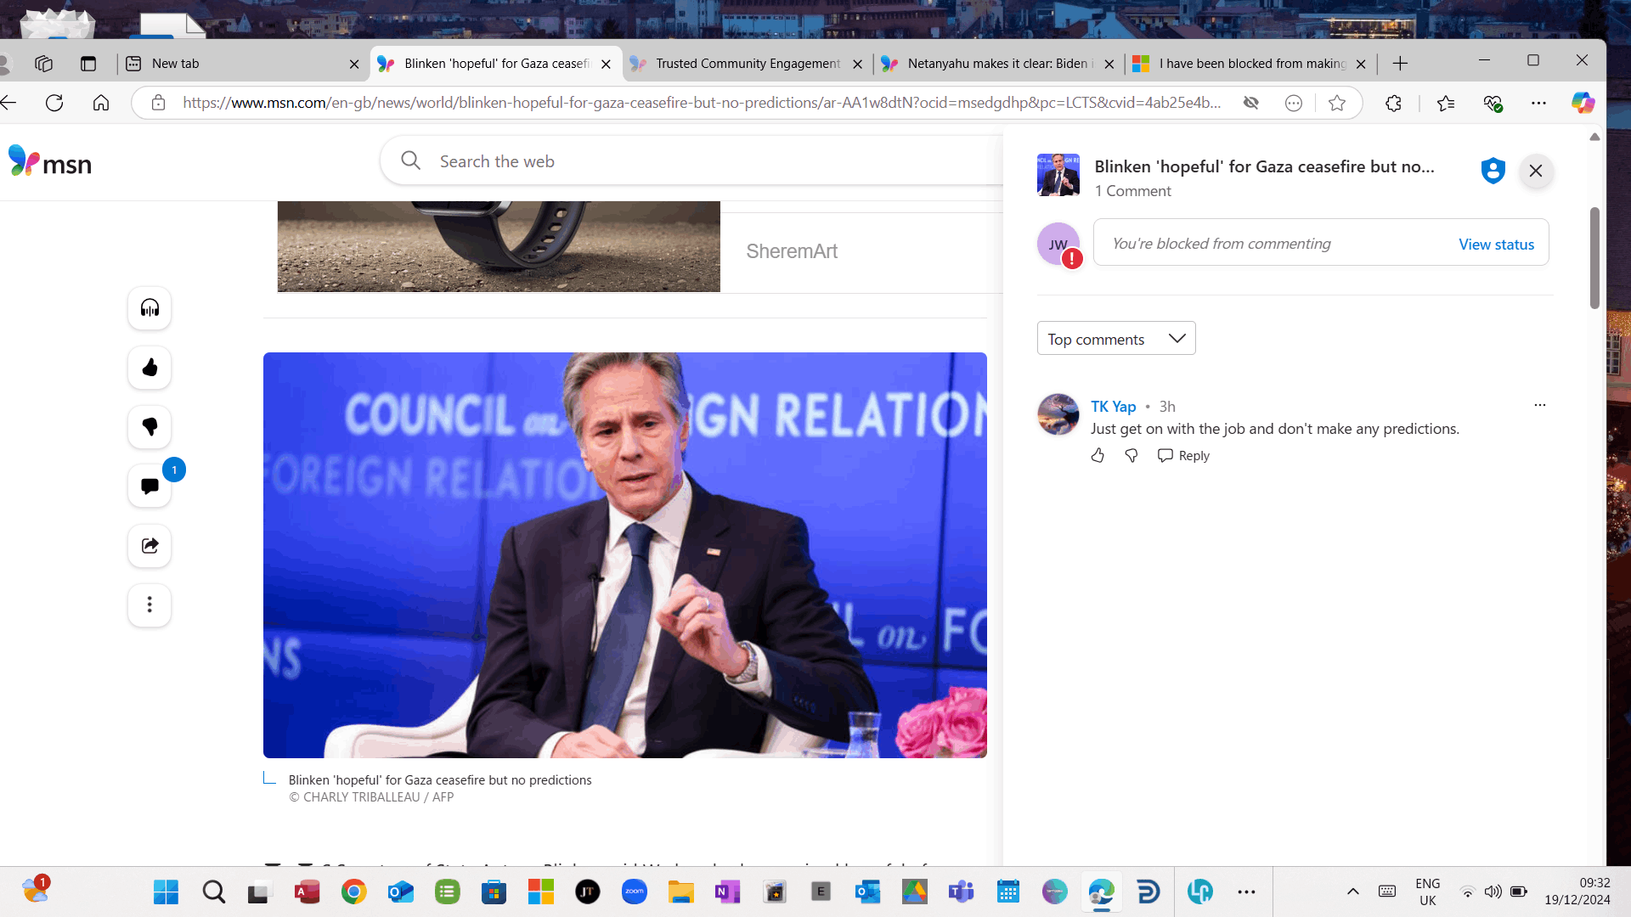Show hidden system tray icons chevron
The width and height of the screenshot is (1631, 917).
1353,892
